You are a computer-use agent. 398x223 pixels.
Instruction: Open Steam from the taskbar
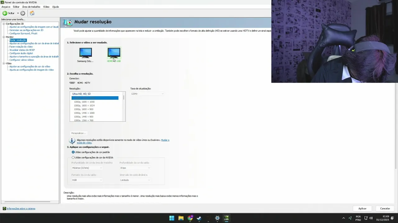(x=199, y=218)
